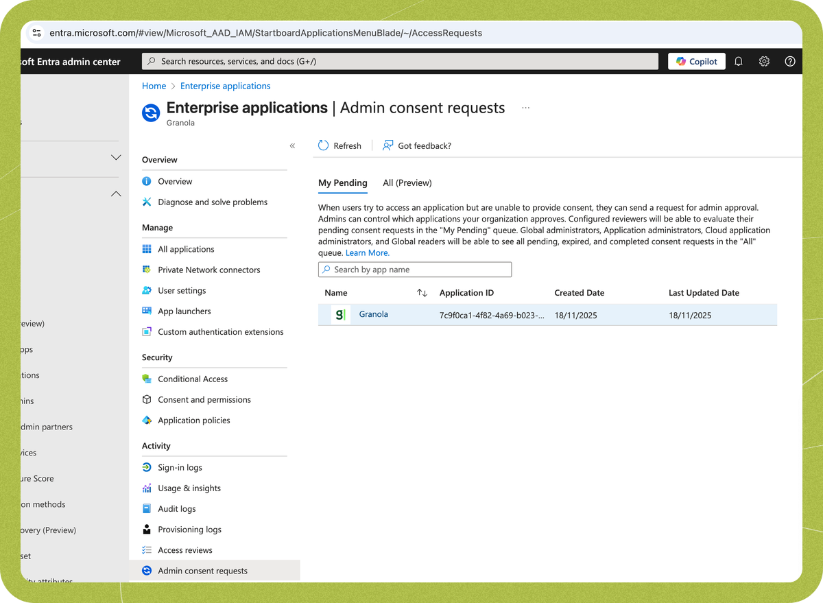This screenshot has width=823, height=603.
Task: Click the Usage & insights chart icon
Action: point(146,488)
